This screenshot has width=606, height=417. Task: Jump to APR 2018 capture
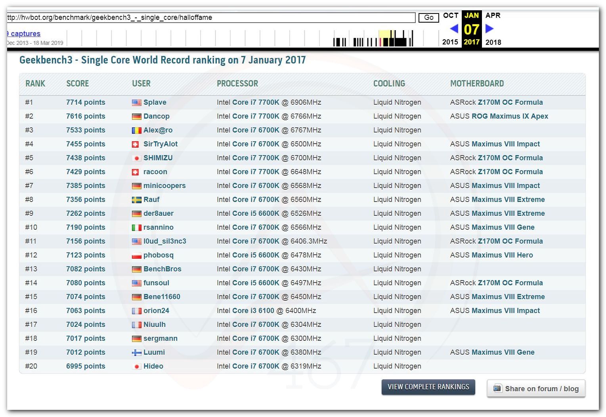click(x=493, y=15)
